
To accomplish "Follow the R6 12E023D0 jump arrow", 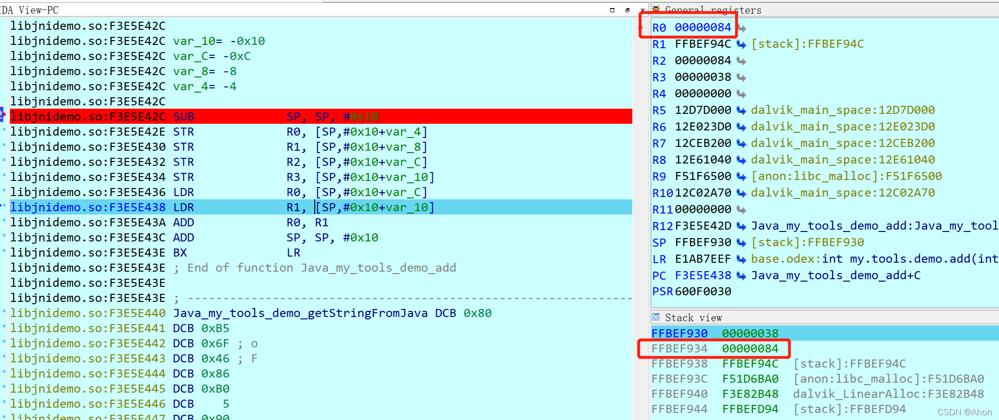I will pyautogui.click(x=741, y=127).
